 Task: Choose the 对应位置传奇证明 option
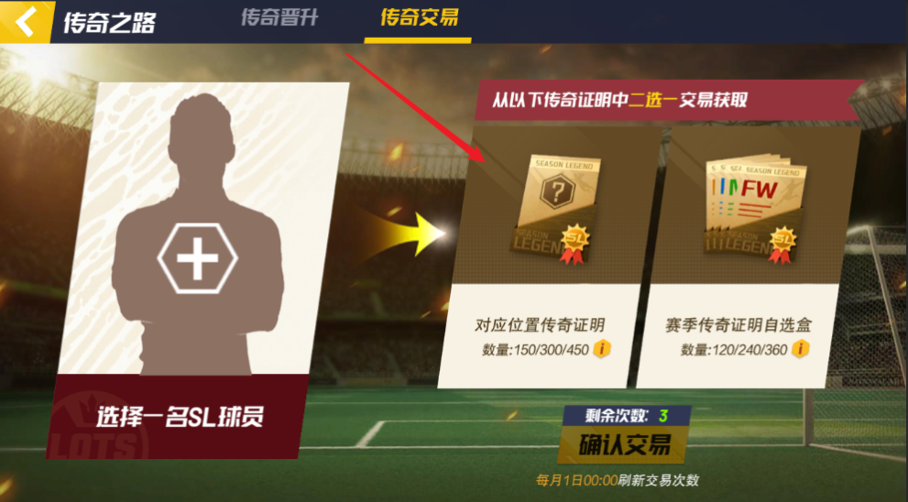pos(540,325)
